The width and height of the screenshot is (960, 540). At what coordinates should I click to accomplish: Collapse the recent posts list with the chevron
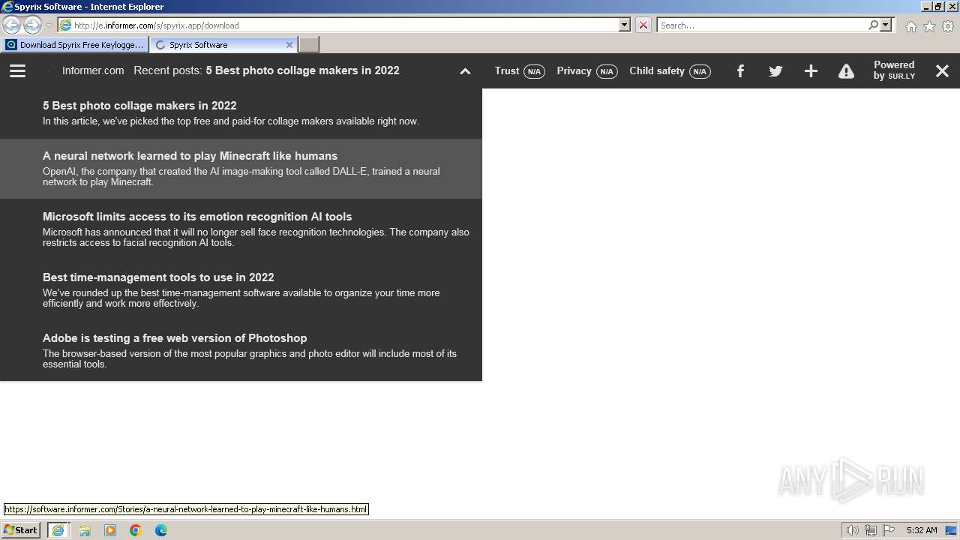(465, 71)
